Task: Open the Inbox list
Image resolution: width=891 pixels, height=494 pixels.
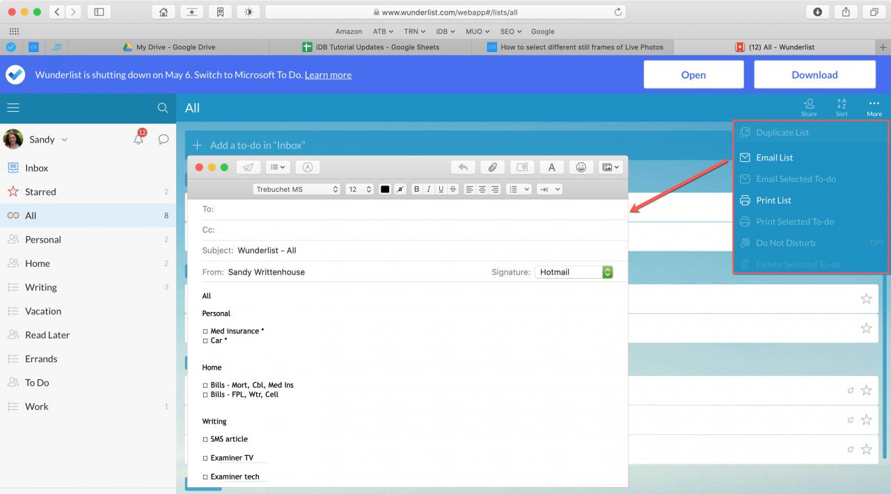Action: 88,168
